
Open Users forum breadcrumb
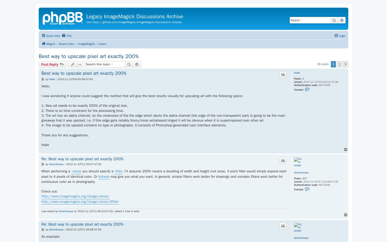(102, 44)
